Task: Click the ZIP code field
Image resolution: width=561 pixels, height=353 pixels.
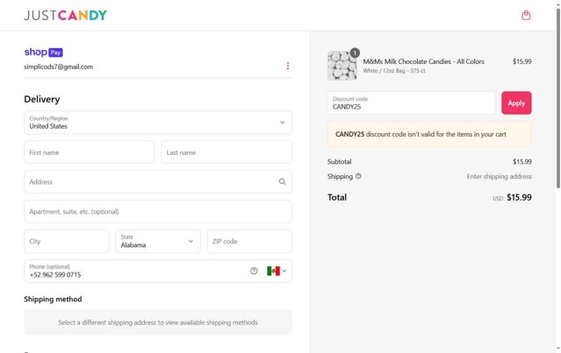Action: 249,241
